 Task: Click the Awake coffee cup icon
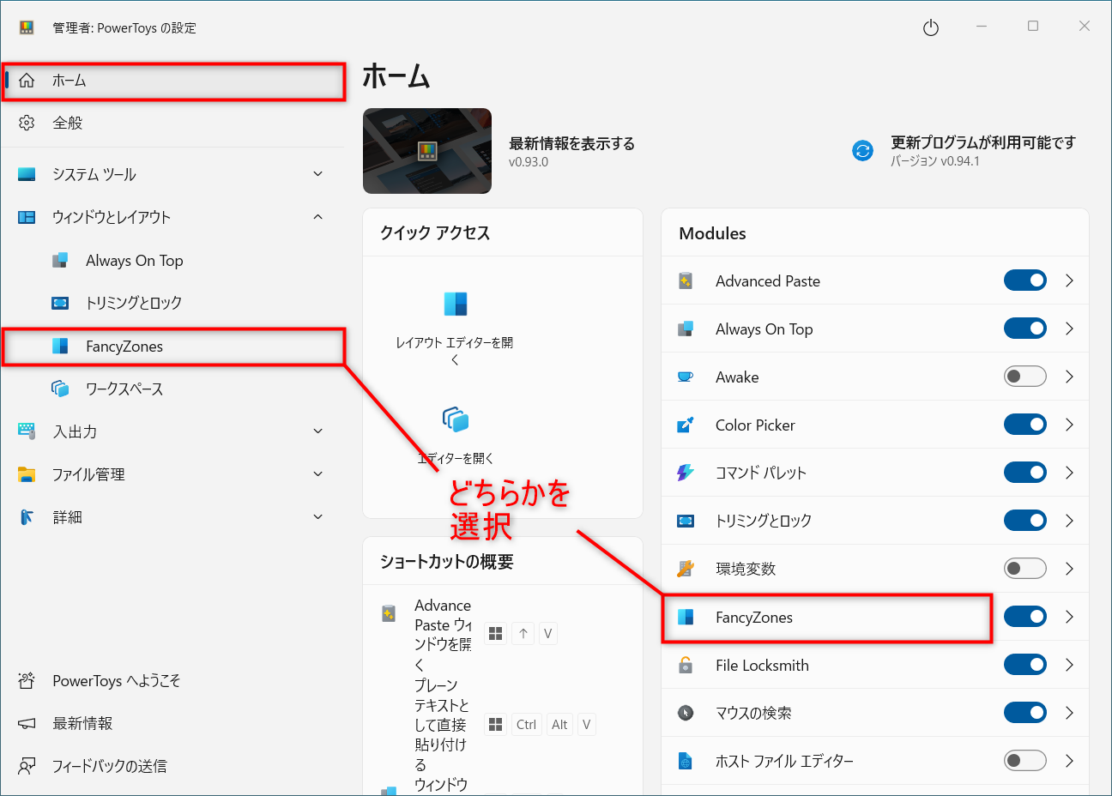[x=686, y=377]
